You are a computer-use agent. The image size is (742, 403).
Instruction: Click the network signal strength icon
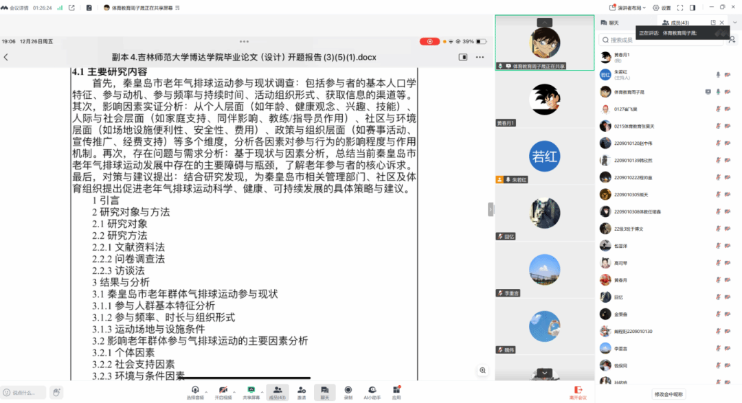[59, 8]
